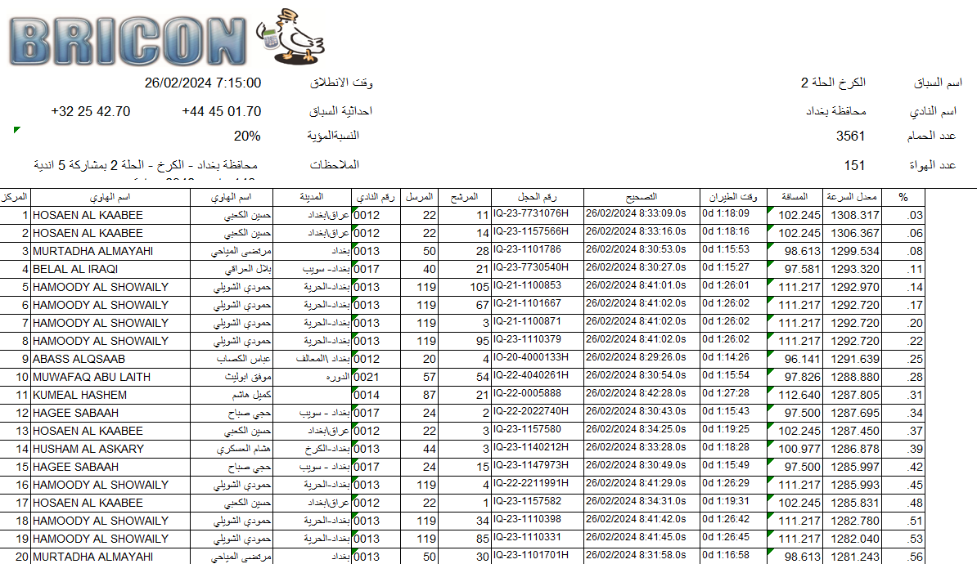Click the pigeon count value 3561
The height and width of the screenshot is (564, 977).
pyautogui.click(x=850, y=137)
